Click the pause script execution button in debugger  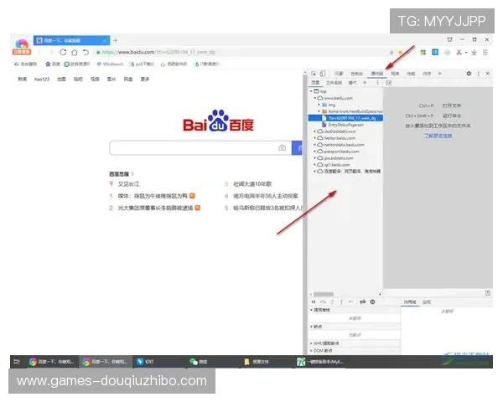coord(314,302)
